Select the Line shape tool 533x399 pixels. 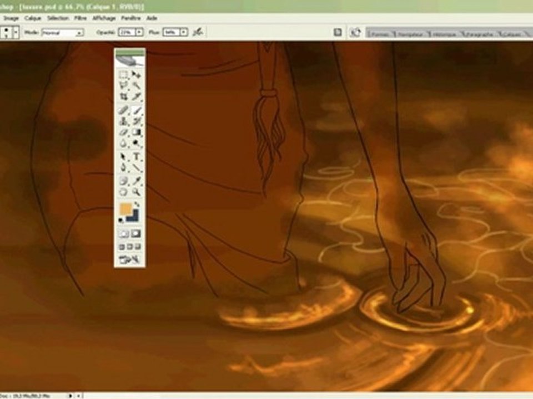point(137,167)
